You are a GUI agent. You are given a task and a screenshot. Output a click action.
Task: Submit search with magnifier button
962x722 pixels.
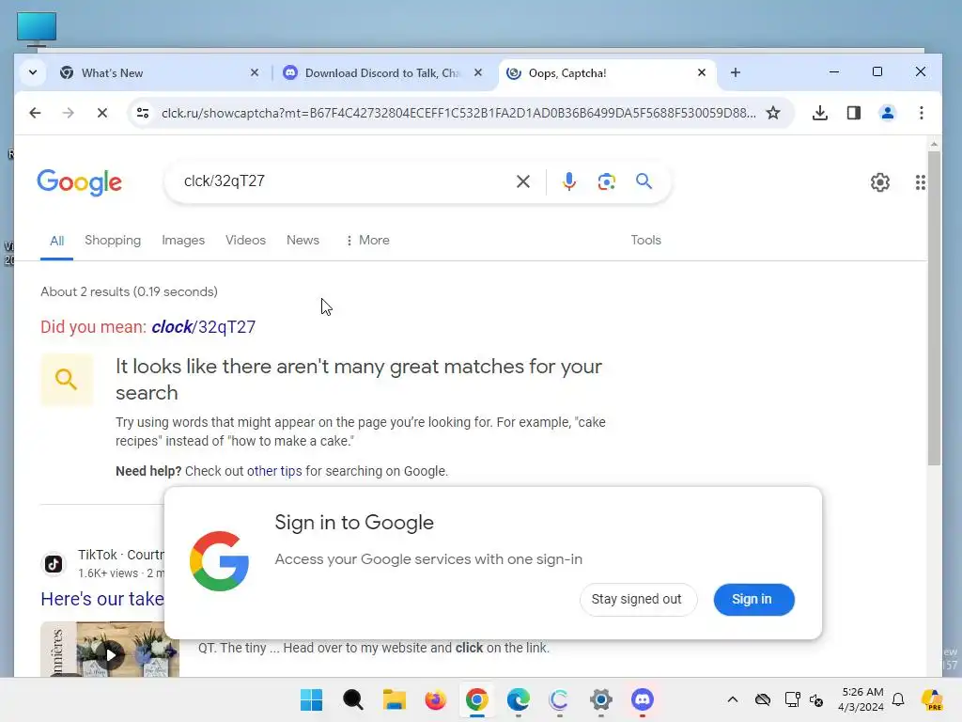coord(644,181)
